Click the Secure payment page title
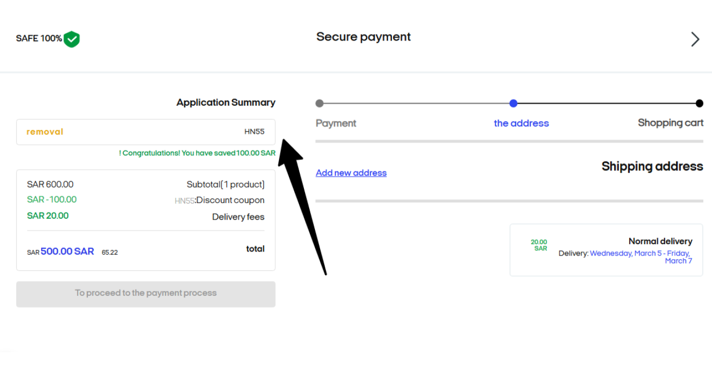 [364, 37]
